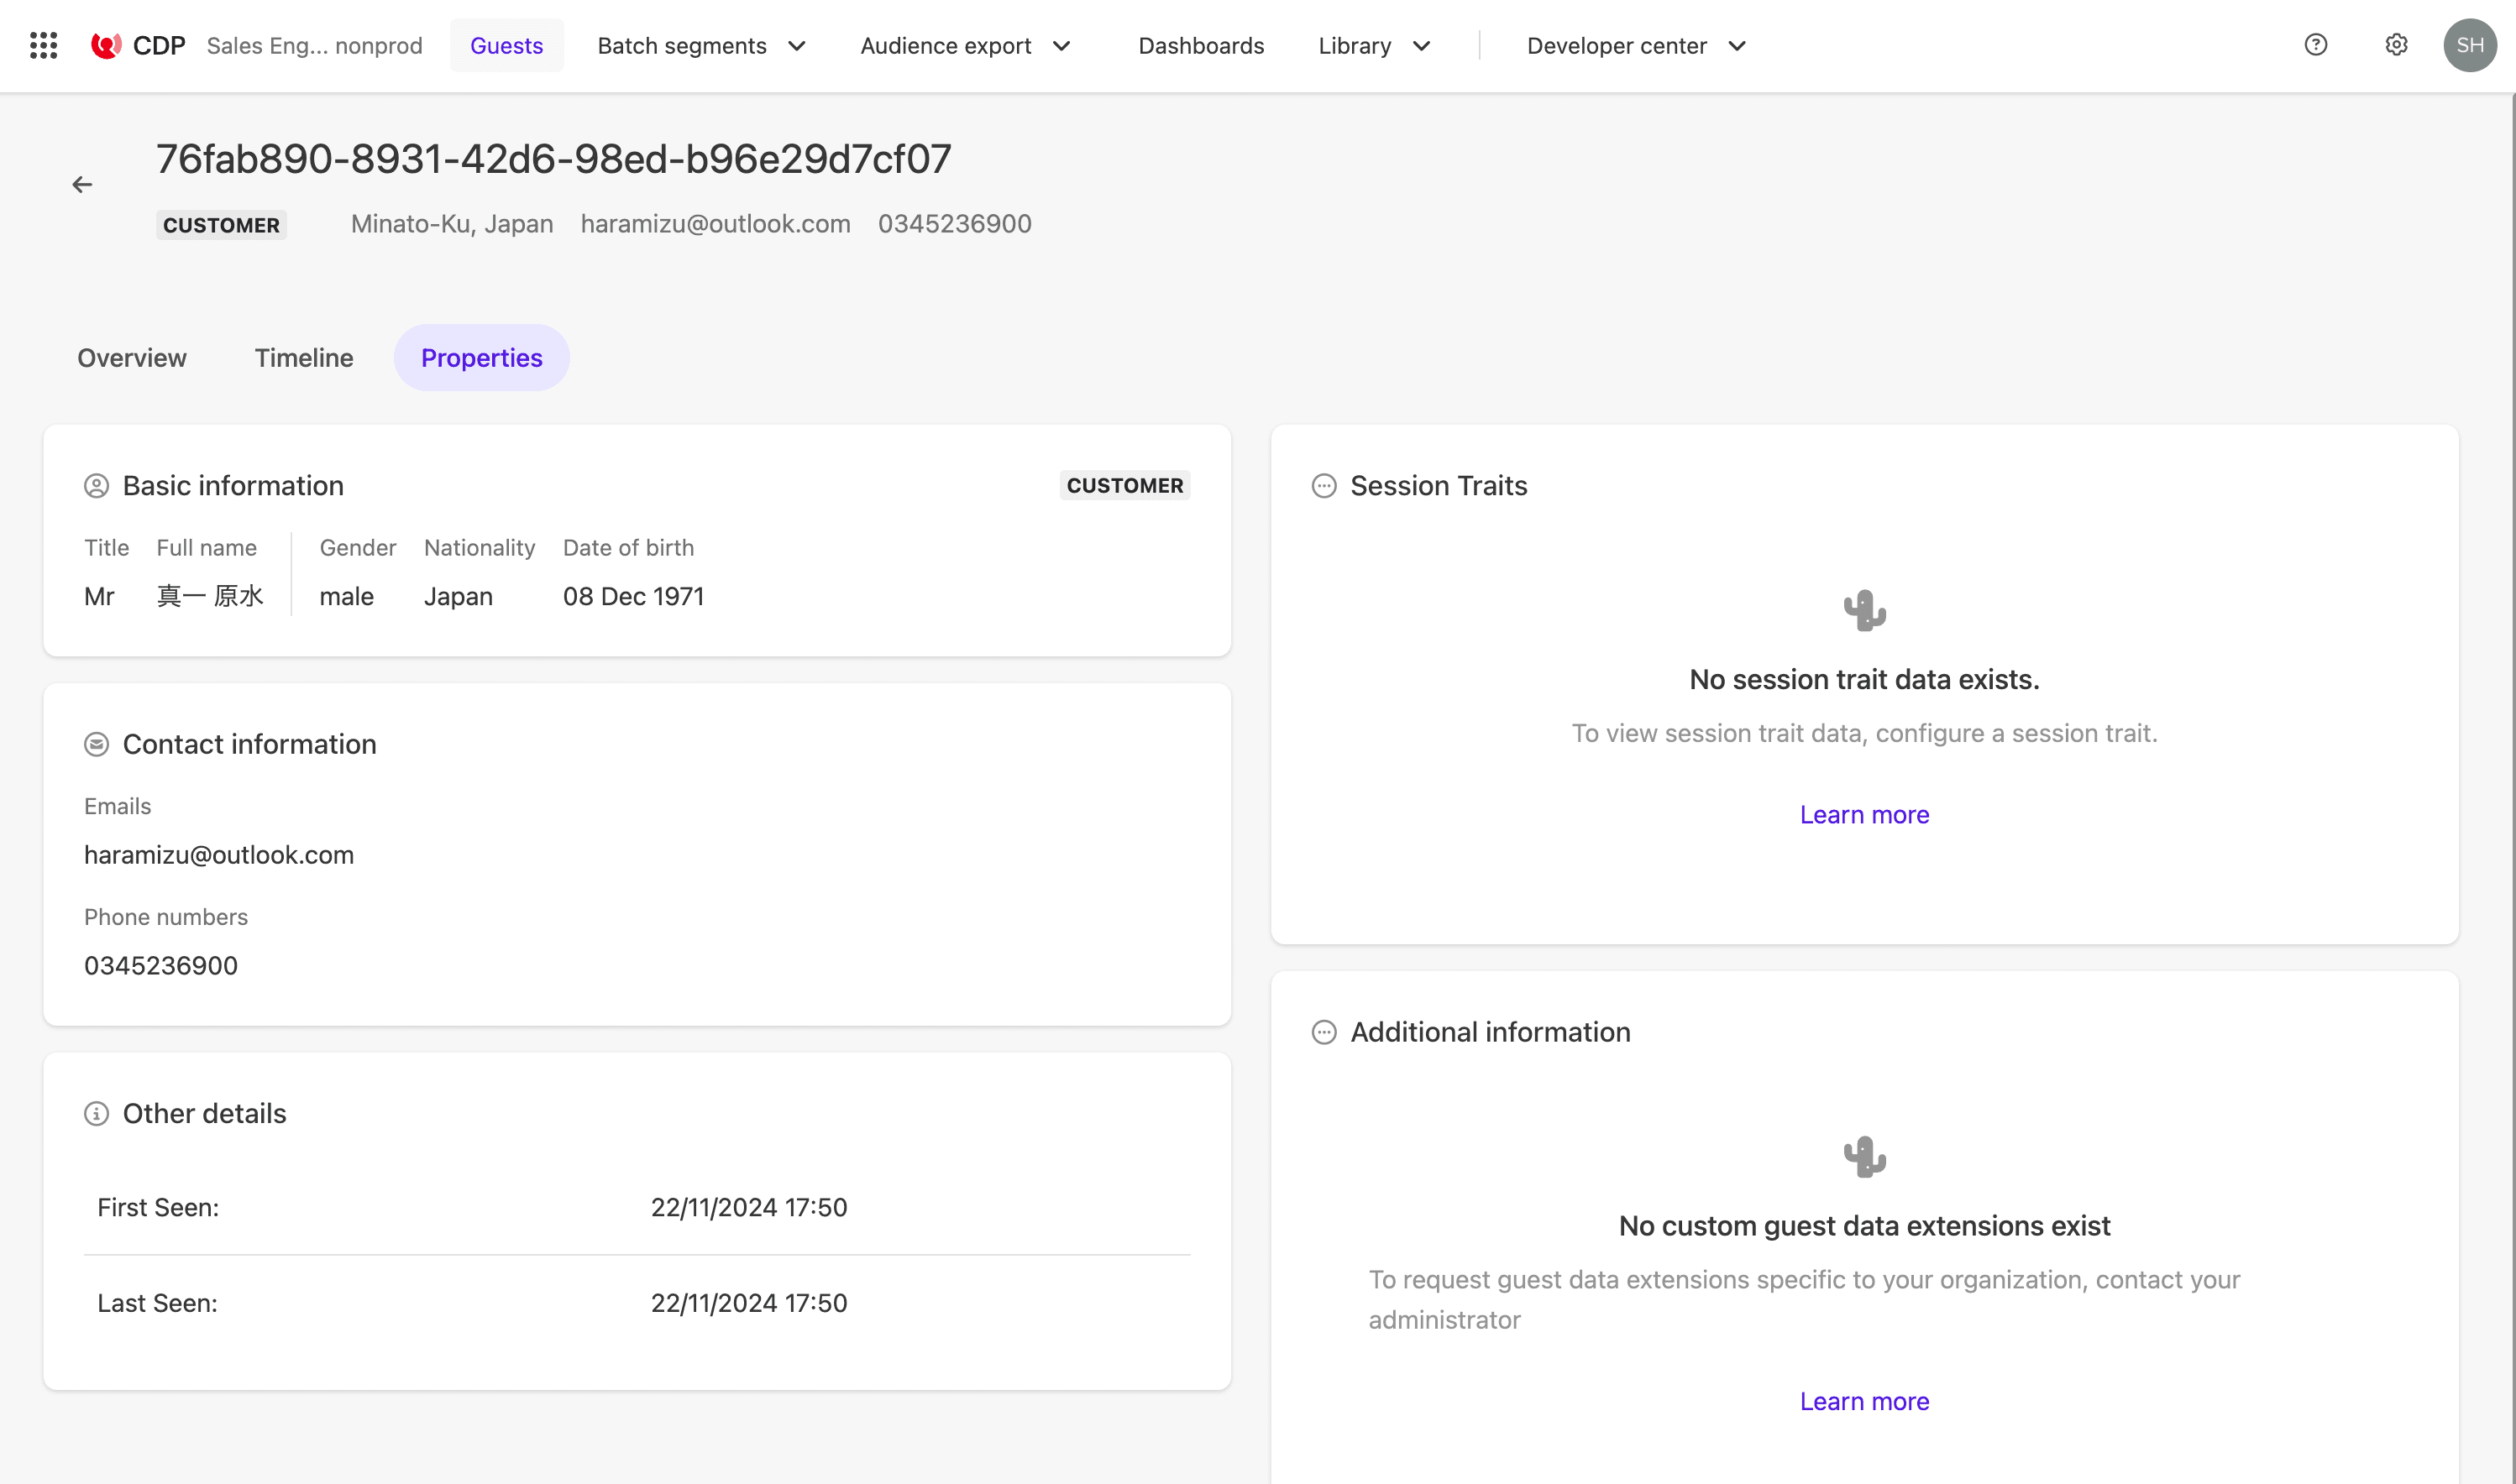Open the Library dropdown menu
Image resolution: width=2516 pixels, height=1484 pixels.
pos(1375,46)
